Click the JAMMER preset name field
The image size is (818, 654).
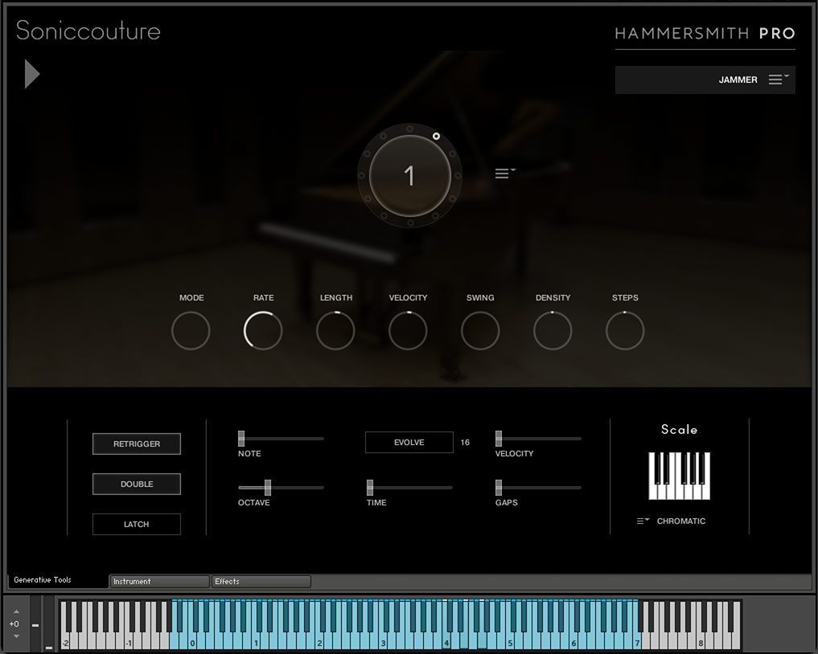pos(705,80)
